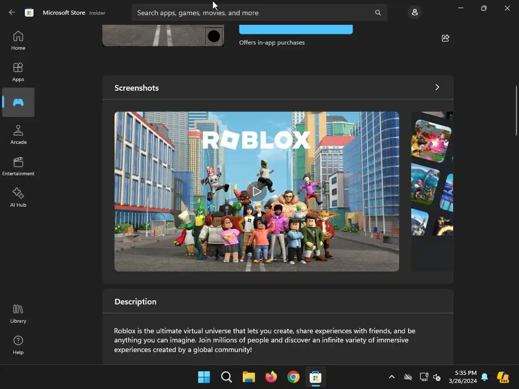This screenshot has height=389, width=519.
Task: Open the clock showing 5:35 PM
Action: click(x=463, y=377)
